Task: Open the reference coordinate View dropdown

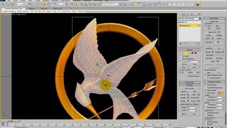Action: [60, 4]
